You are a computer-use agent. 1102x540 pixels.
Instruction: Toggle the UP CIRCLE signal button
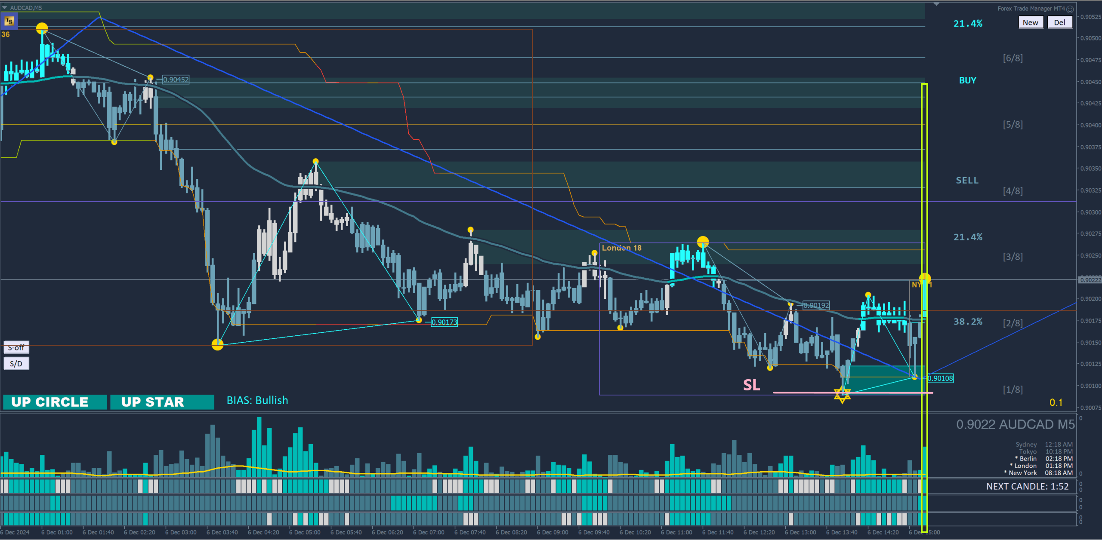coord(55,402)
